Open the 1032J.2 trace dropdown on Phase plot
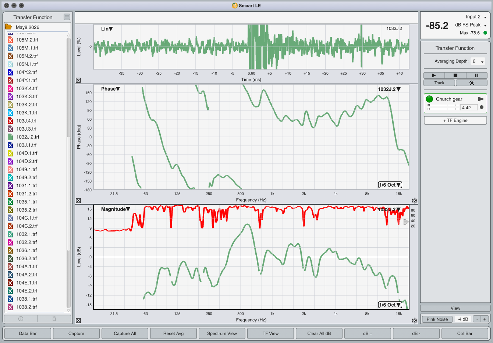The image size is (493, 343). (389, 89)
